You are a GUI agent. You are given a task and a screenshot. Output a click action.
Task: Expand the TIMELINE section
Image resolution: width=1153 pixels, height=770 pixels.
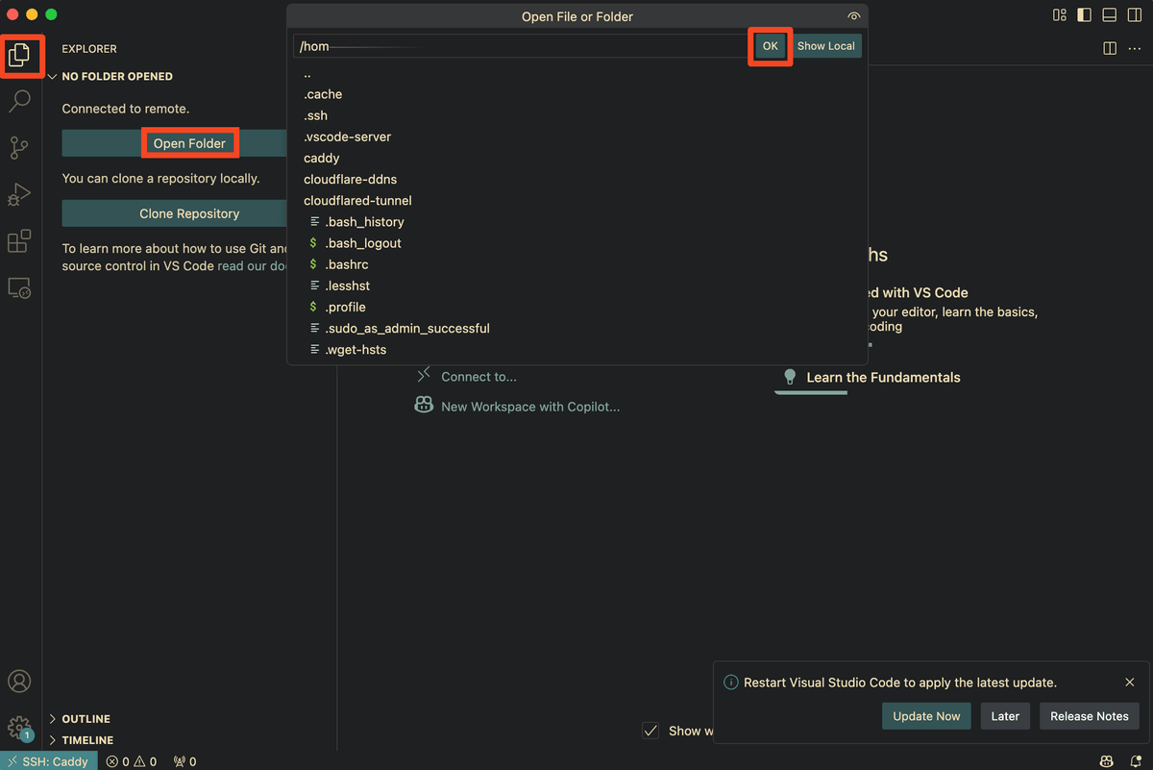click(x=85, y=739)
